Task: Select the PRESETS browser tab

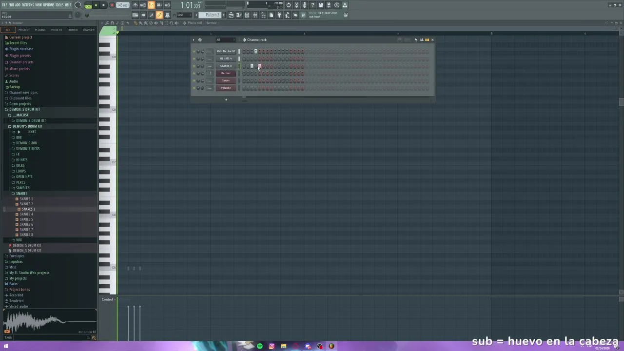Action: pyautogui.click(x=56, y=30)
